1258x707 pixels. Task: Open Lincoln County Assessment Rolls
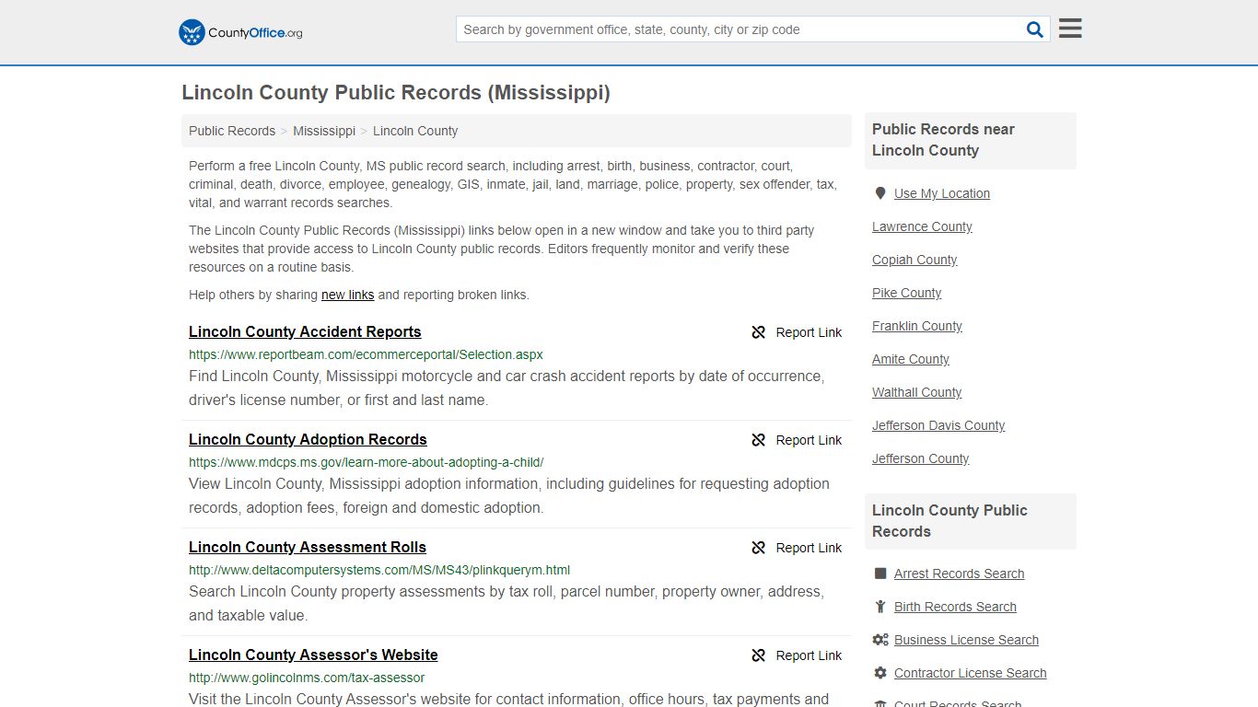point(308,547)
